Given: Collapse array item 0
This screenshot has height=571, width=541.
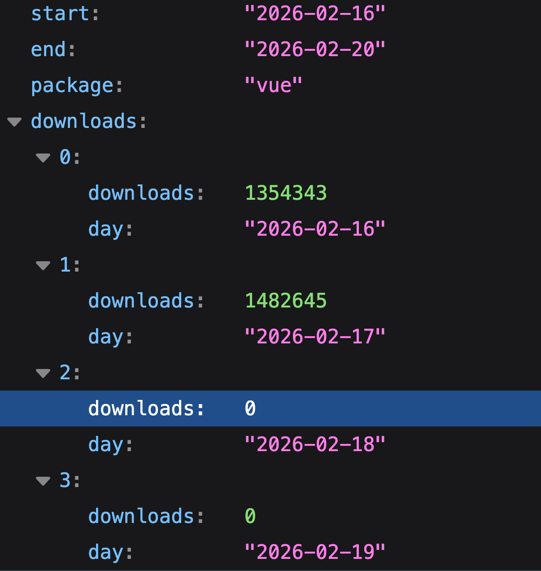Looking at the screenshot, I should pyautogui.click(x=43, y=158).
